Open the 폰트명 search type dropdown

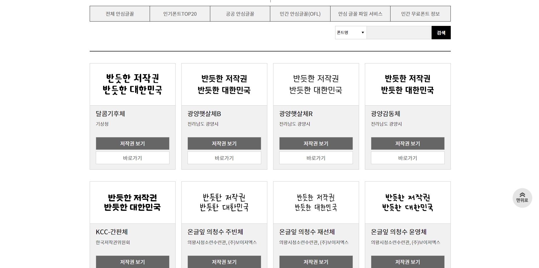pyautogui.click(x=351, y=33)
